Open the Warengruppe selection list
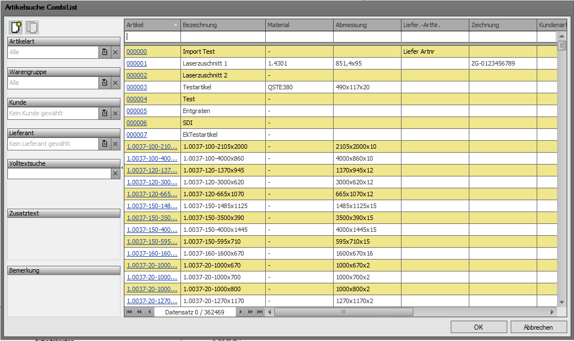This screenshot has height=341, width=574. pos(105,83)
